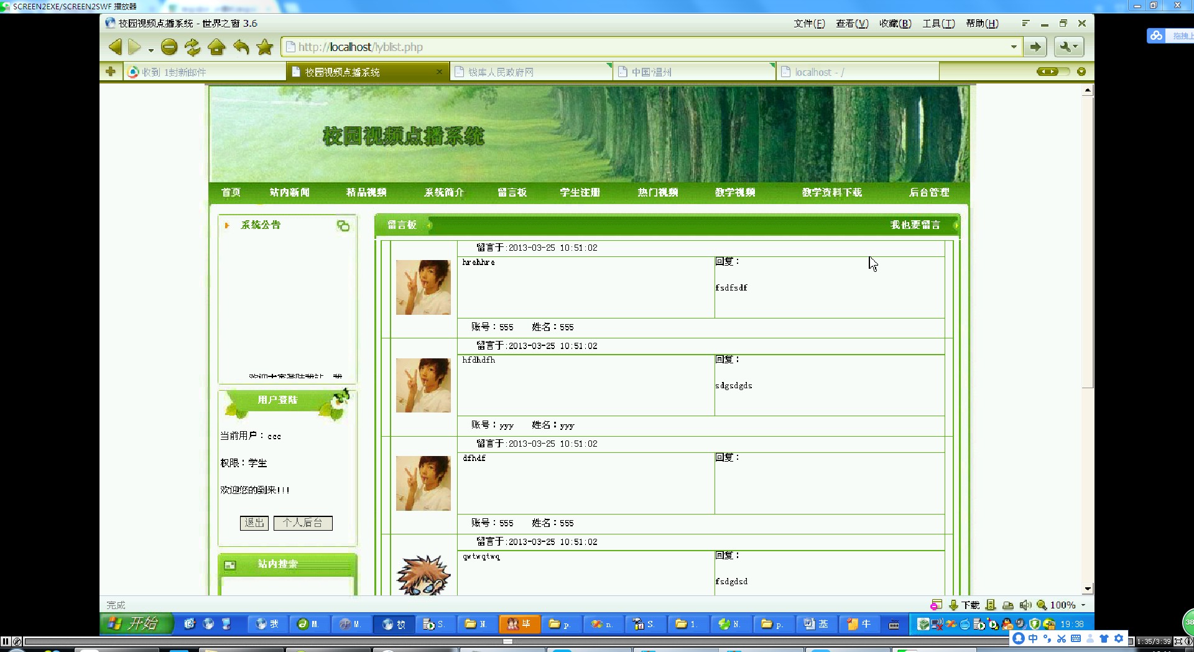Open 精品视频 navigation link
1194x652 pixels.
(366, 192)
